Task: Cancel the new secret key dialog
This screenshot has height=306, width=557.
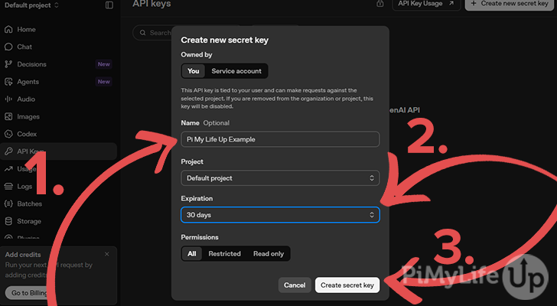Action: (x=295, y=285)
